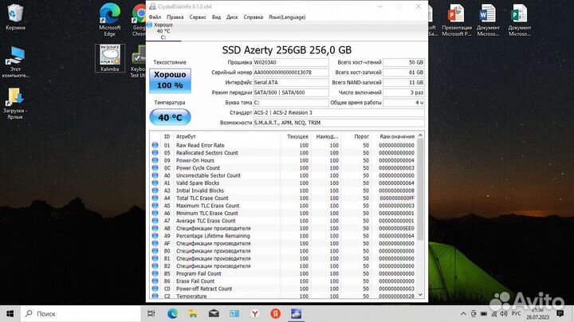Select the Microsoft Edge desktop shortcut
Viewport: 574px width, 322px height.
pos(109,20)
